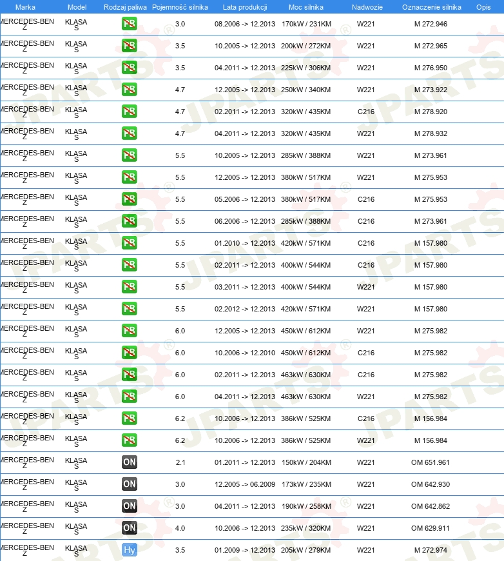This screenshot has height=561, width=504.
Task: Click petrol fuel icon in M 276.950 row
Action: (x=129, y=68)
